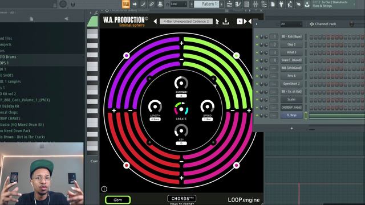Select the purple node on outer ring
Image resolution: width=365 pixels, height=205 pixels.
coord(127,56)
